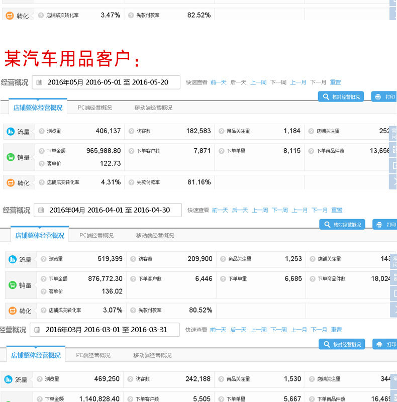Click help icon beside 先款付款率 81.16%
The height and width of the screenshot is (402, 397).
[x=131, y=182]
